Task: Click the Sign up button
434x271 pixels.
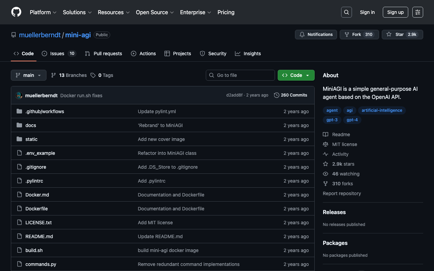Action: coord(395,12)
